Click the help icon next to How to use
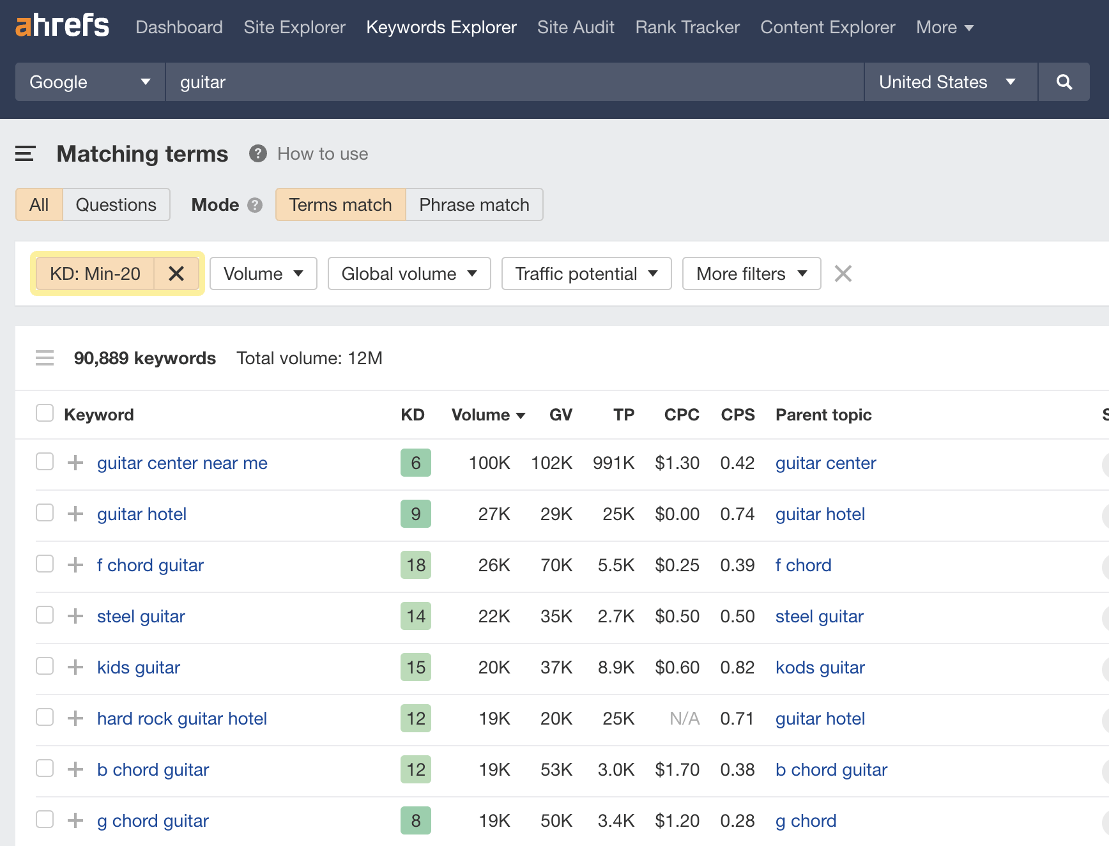Screen dimensions: 1109x846 click(257, 153)
